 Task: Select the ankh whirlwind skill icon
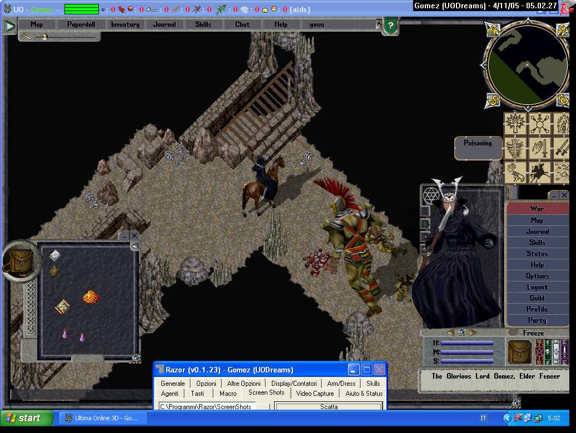515,148
